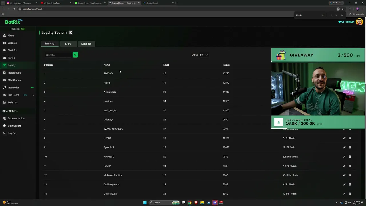Go to previous find-in-page result arrow

point(331,15)
